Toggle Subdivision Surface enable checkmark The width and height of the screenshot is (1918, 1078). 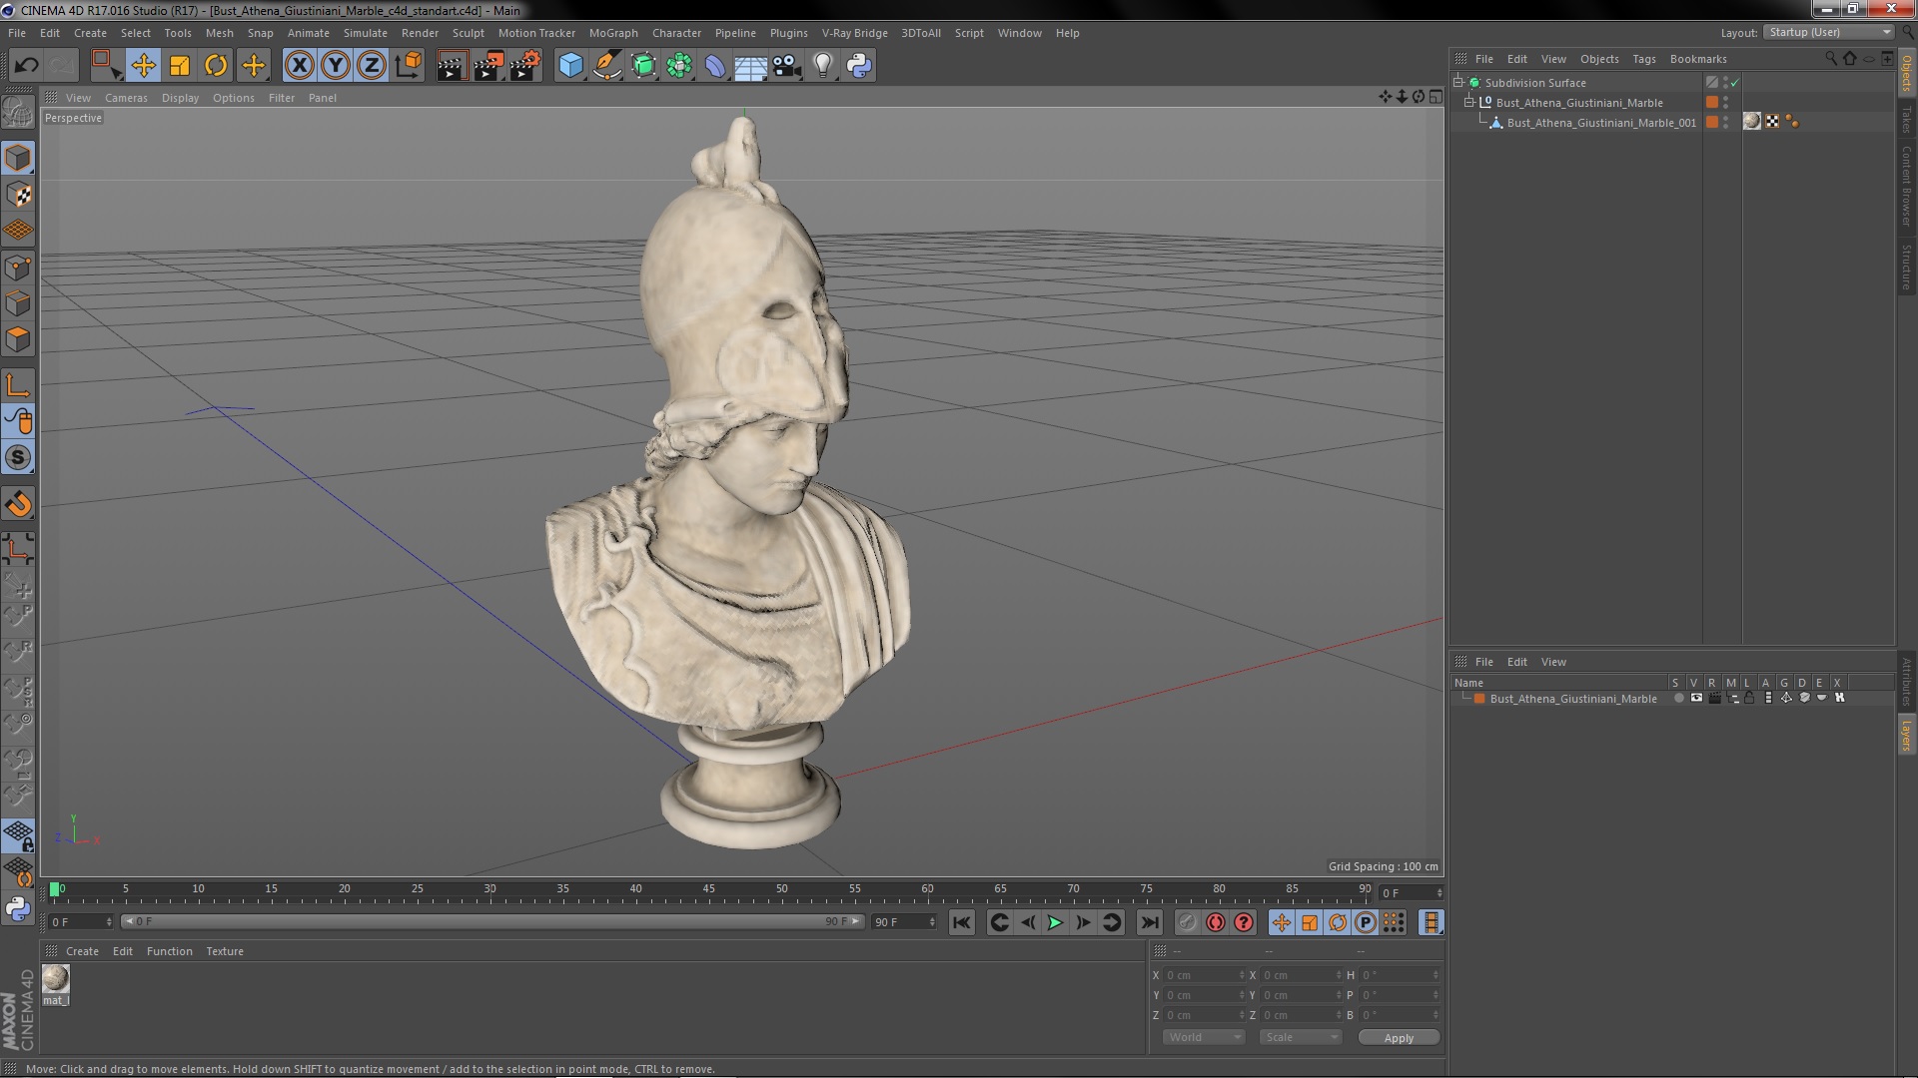pos(1734,83)
